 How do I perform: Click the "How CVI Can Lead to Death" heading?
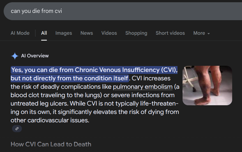(x=51, y=144)
